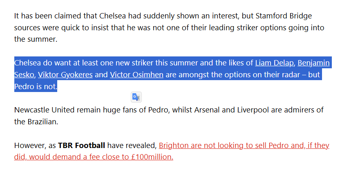Click the bold TBR Football text
This screenshot has width=340, height=175.
pos(82,145)
